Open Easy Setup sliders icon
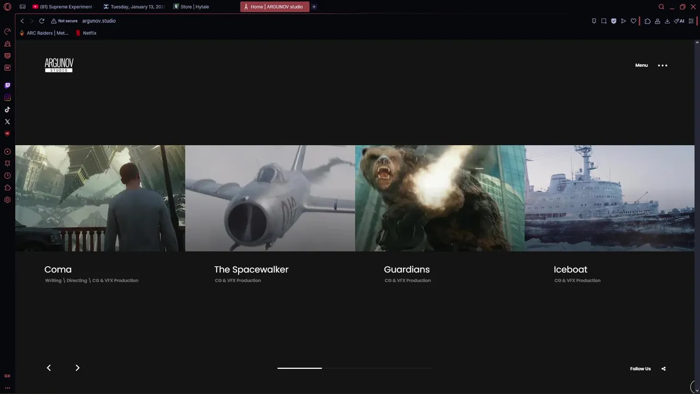This screenshot has height=394, width=700. (x=691, y=21)
